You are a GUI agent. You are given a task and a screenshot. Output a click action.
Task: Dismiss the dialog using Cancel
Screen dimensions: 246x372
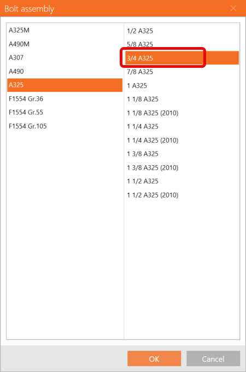[x=213, y=358]
